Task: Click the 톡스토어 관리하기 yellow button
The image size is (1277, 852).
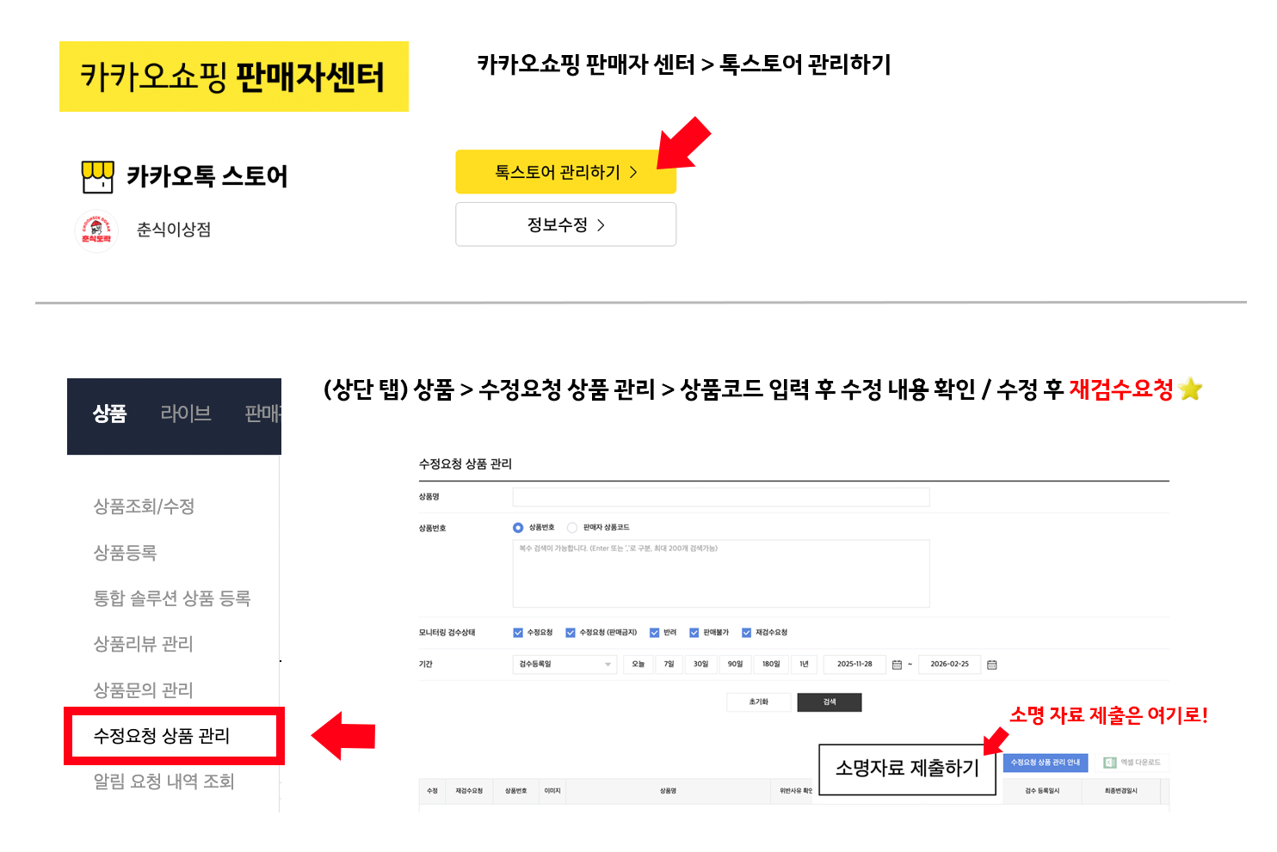Action: 565,172
